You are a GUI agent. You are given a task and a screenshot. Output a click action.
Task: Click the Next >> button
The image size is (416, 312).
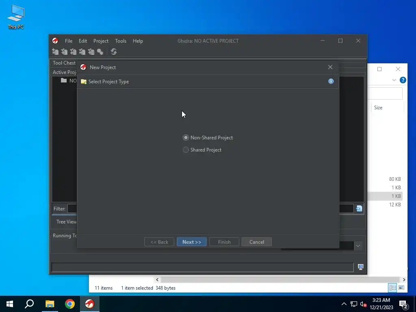click(x=192, y=242)
